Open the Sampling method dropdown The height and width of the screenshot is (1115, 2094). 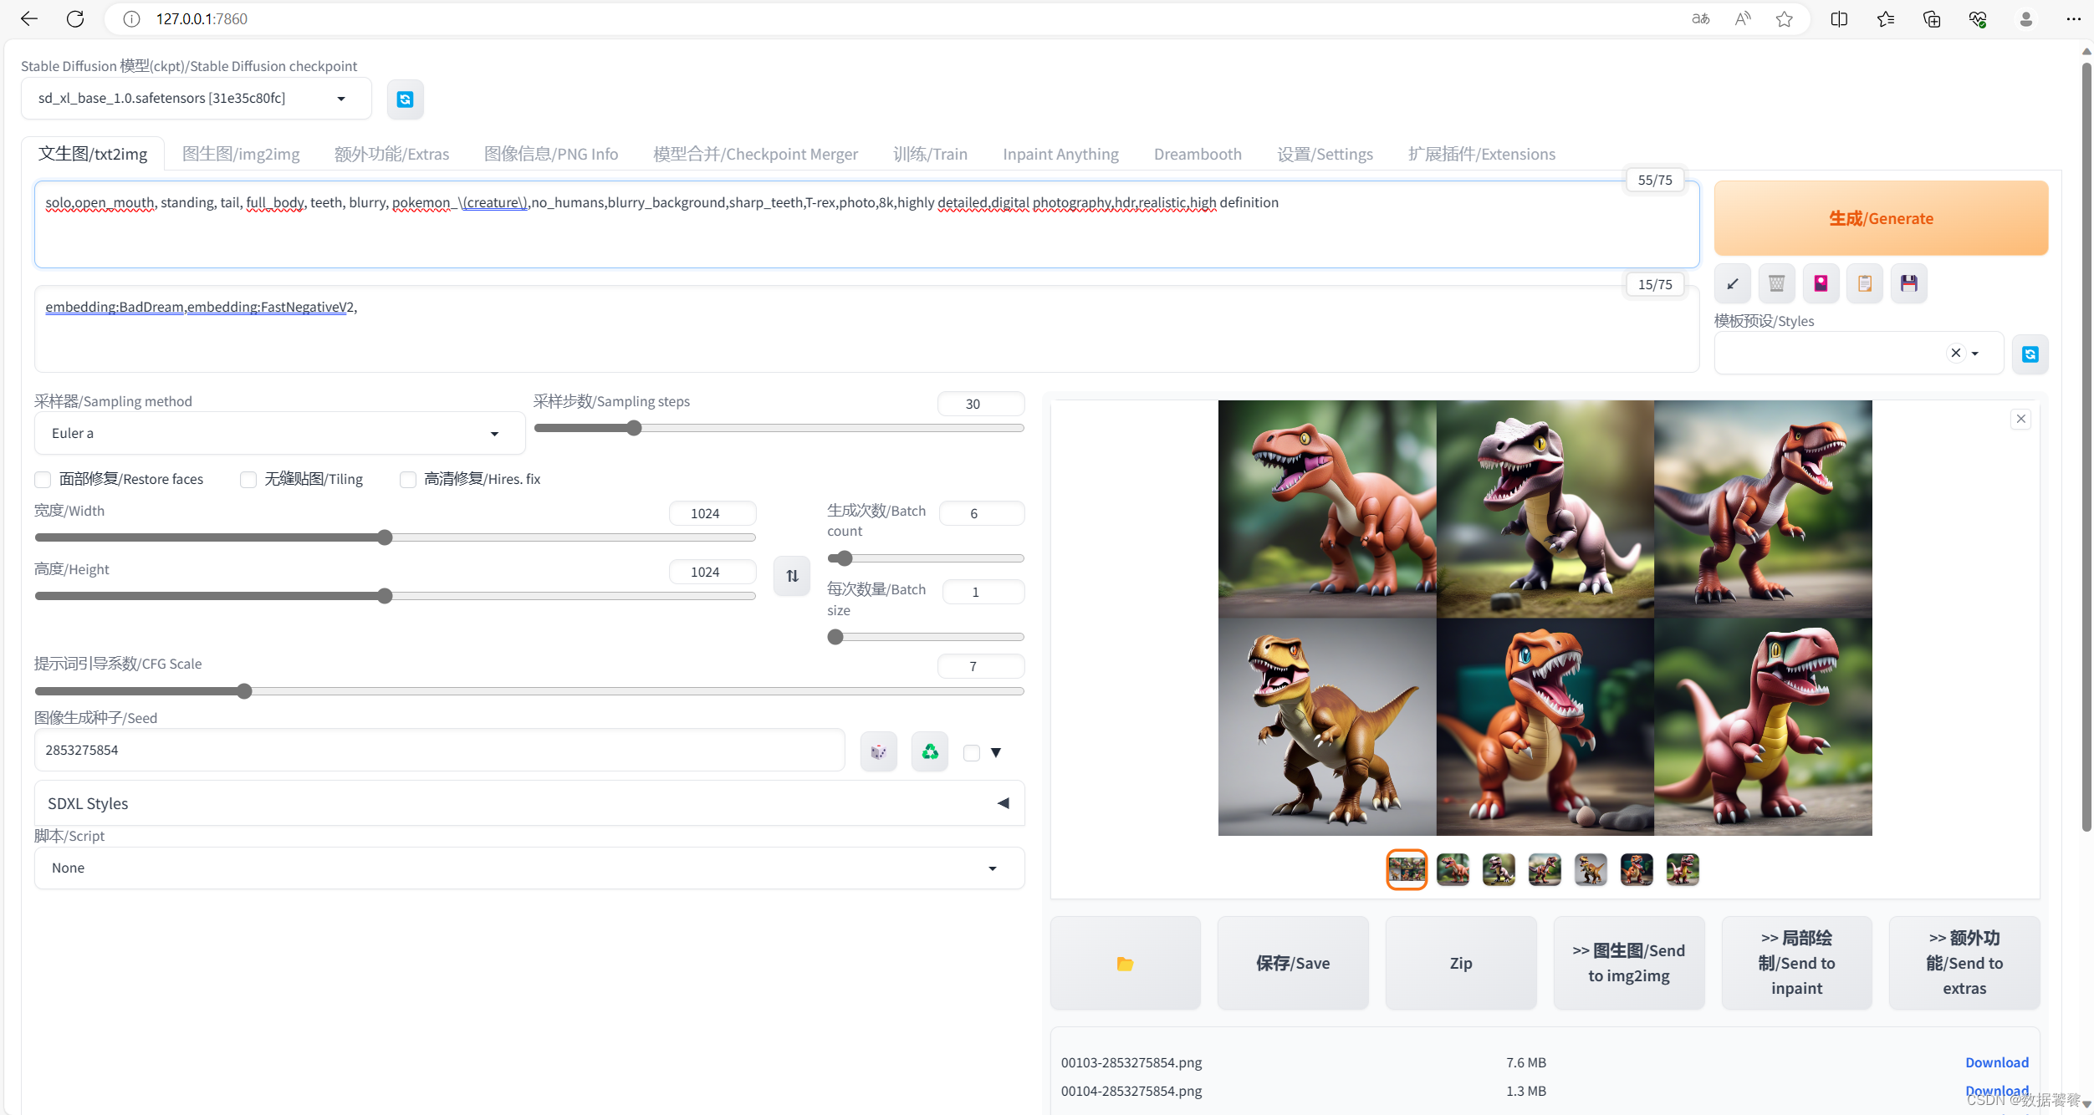pyautogui.click(x=278, y=433)
